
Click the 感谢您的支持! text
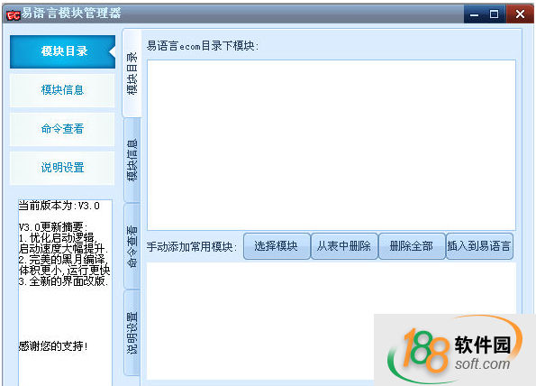54,346
